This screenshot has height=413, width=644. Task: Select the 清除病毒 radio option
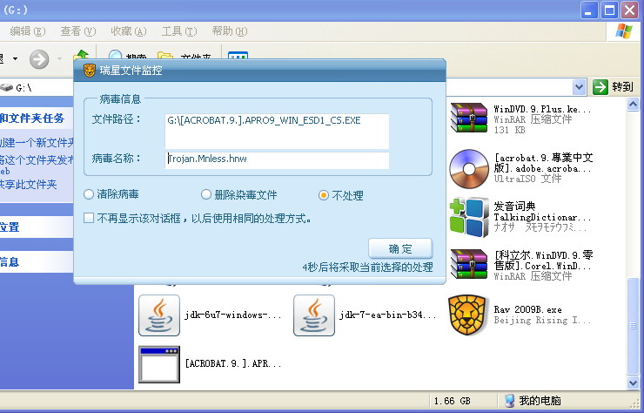89,194
